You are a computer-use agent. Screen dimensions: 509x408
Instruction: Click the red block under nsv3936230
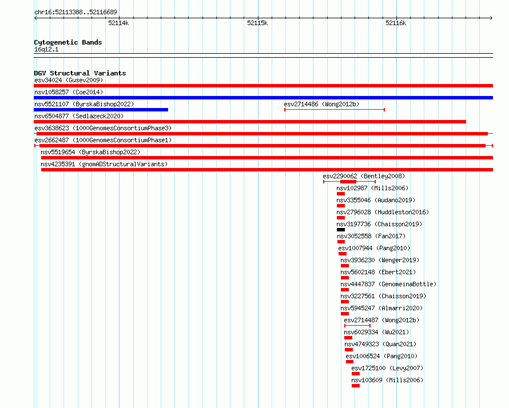(345, 266)
